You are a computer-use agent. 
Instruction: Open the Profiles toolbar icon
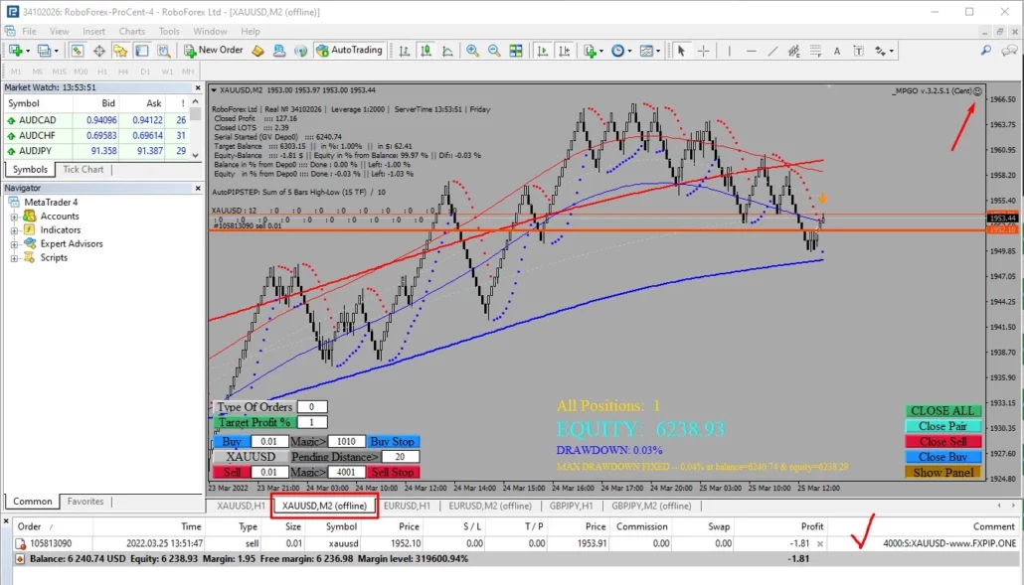[x=46, y=51]
